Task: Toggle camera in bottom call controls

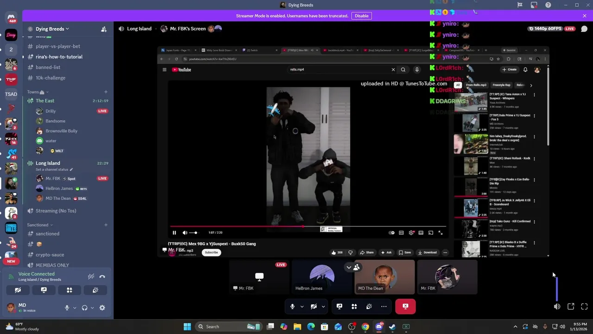Action: (313, 306)
